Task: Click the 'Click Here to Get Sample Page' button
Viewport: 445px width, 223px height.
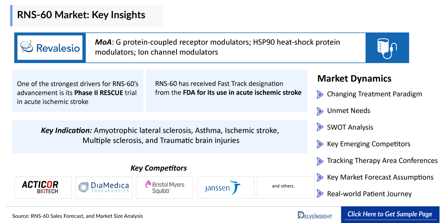Action: point(390,214)
